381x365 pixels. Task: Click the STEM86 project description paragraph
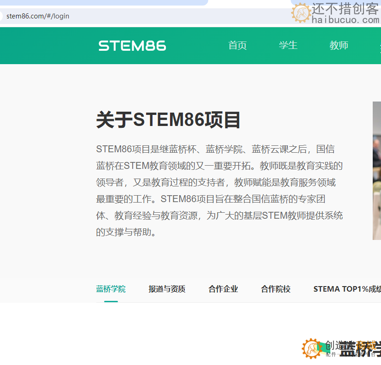(x=219, y=191)
